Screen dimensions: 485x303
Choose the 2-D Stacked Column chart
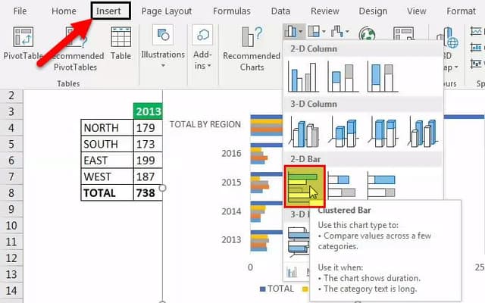click(343, 76)
